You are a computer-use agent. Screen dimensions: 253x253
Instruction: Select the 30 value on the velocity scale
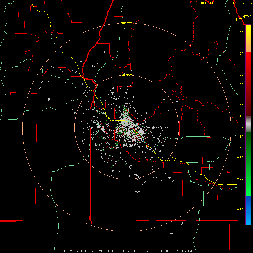(241, 95)
